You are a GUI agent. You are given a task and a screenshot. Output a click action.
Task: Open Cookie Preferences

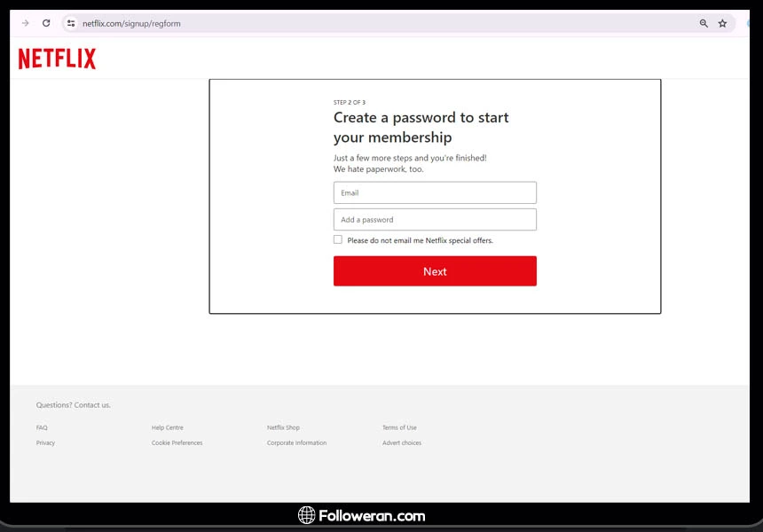[177, 442]
